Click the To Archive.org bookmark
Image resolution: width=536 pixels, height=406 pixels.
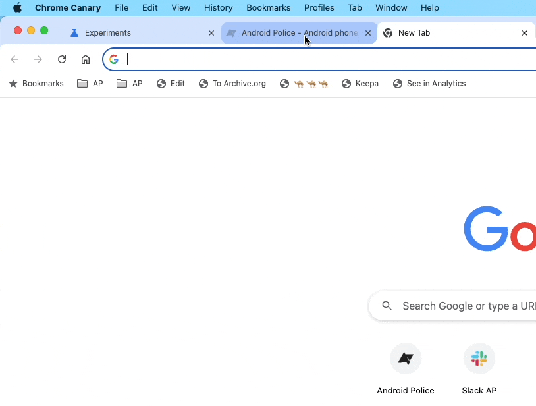tap(232, 84)
